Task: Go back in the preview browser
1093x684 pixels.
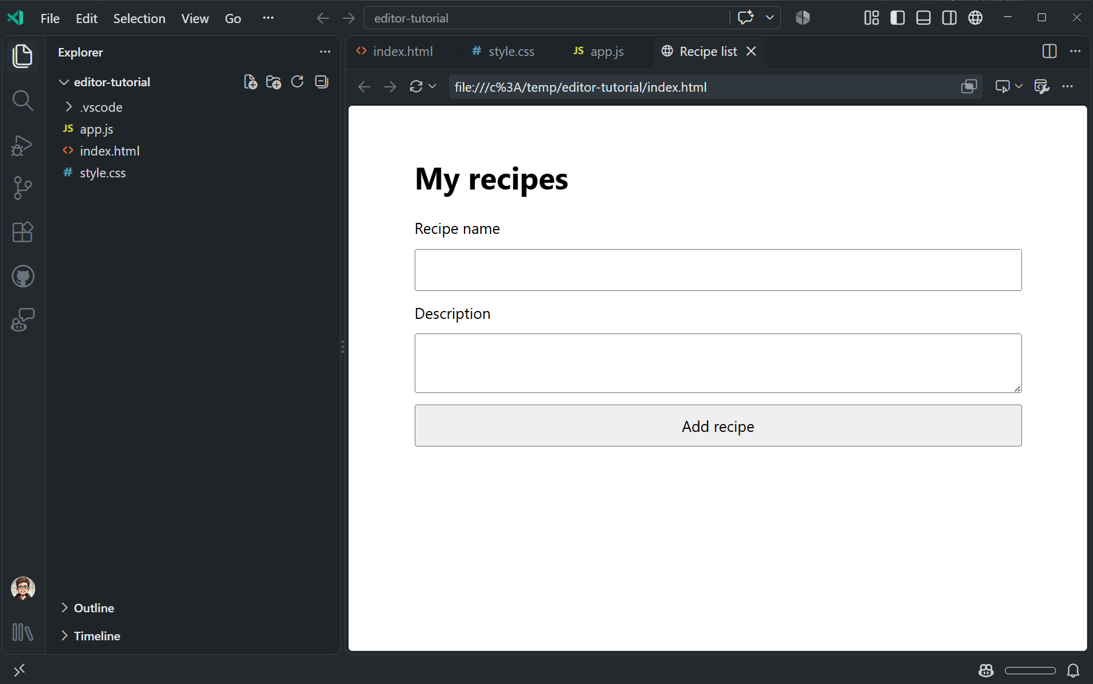Action: pos(364,87)
